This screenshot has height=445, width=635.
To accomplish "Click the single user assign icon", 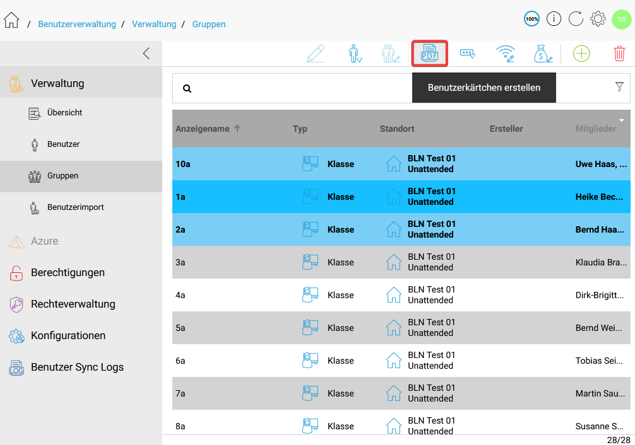I will [x=355, y=54].
